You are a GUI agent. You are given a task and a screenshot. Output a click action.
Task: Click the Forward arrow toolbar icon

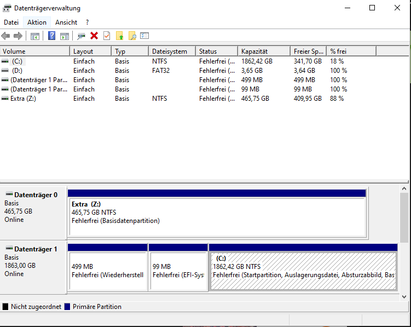(18, 36)
